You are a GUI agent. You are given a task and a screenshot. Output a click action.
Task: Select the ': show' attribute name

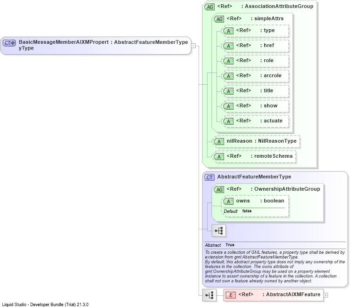tap(269, 105)
